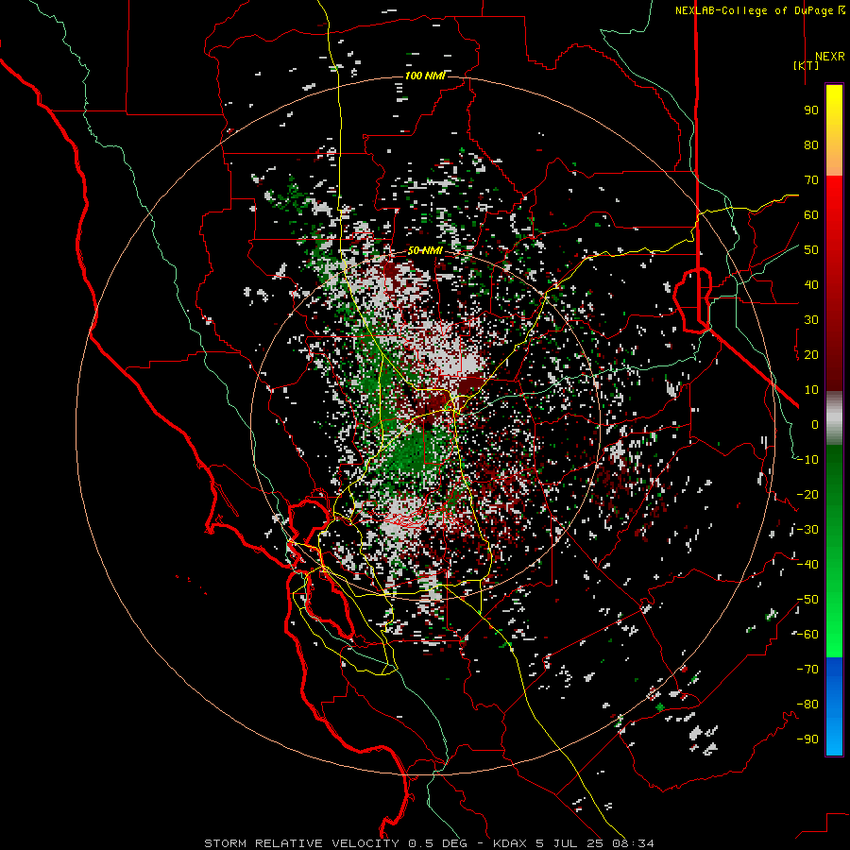Click the 10 value on the velocity scale
Screen dimensions: 850x850
(x=811, y=390)
